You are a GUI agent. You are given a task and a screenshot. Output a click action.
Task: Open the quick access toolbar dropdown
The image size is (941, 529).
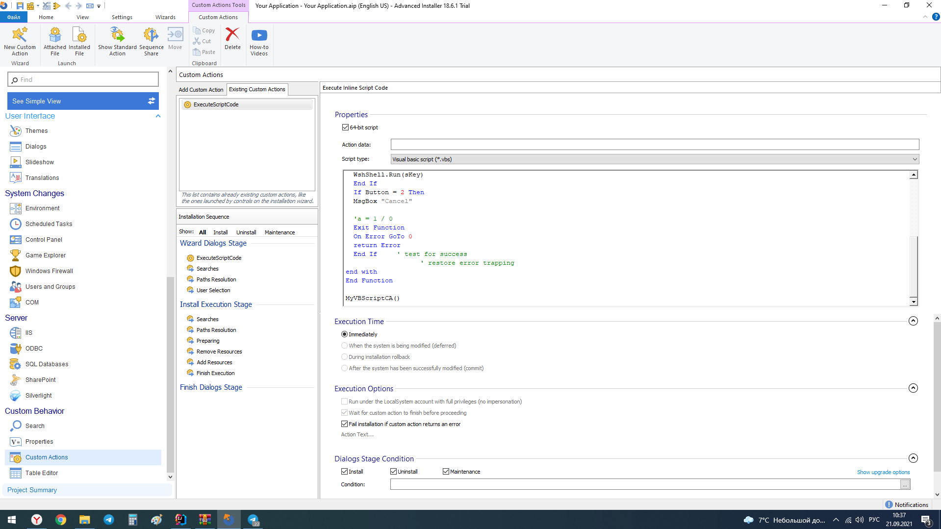click(x=99, y=6)
